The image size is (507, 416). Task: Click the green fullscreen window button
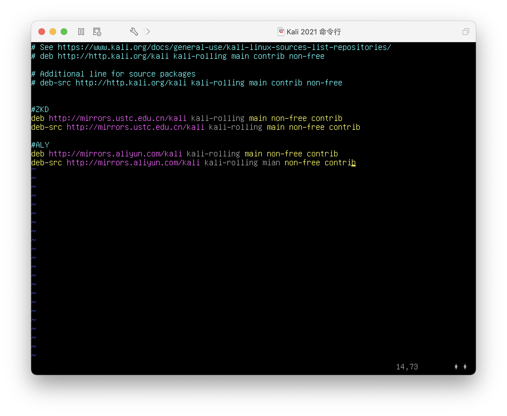click(x=64, y=32)
